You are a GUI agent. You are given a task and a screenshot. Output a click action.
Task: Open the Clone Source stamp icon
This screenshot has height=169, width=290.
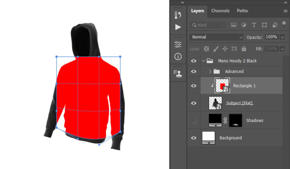coord(178,74)
